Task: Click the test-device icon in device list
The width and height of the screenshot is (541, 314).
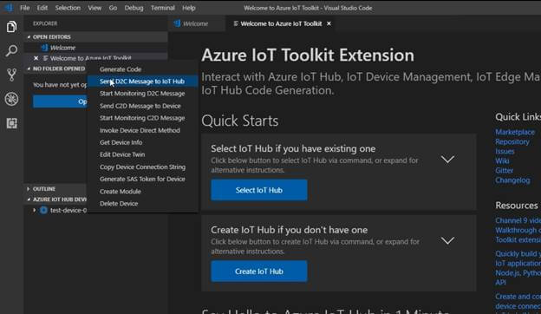Action: pyautogui.click(x=44, y=210)
